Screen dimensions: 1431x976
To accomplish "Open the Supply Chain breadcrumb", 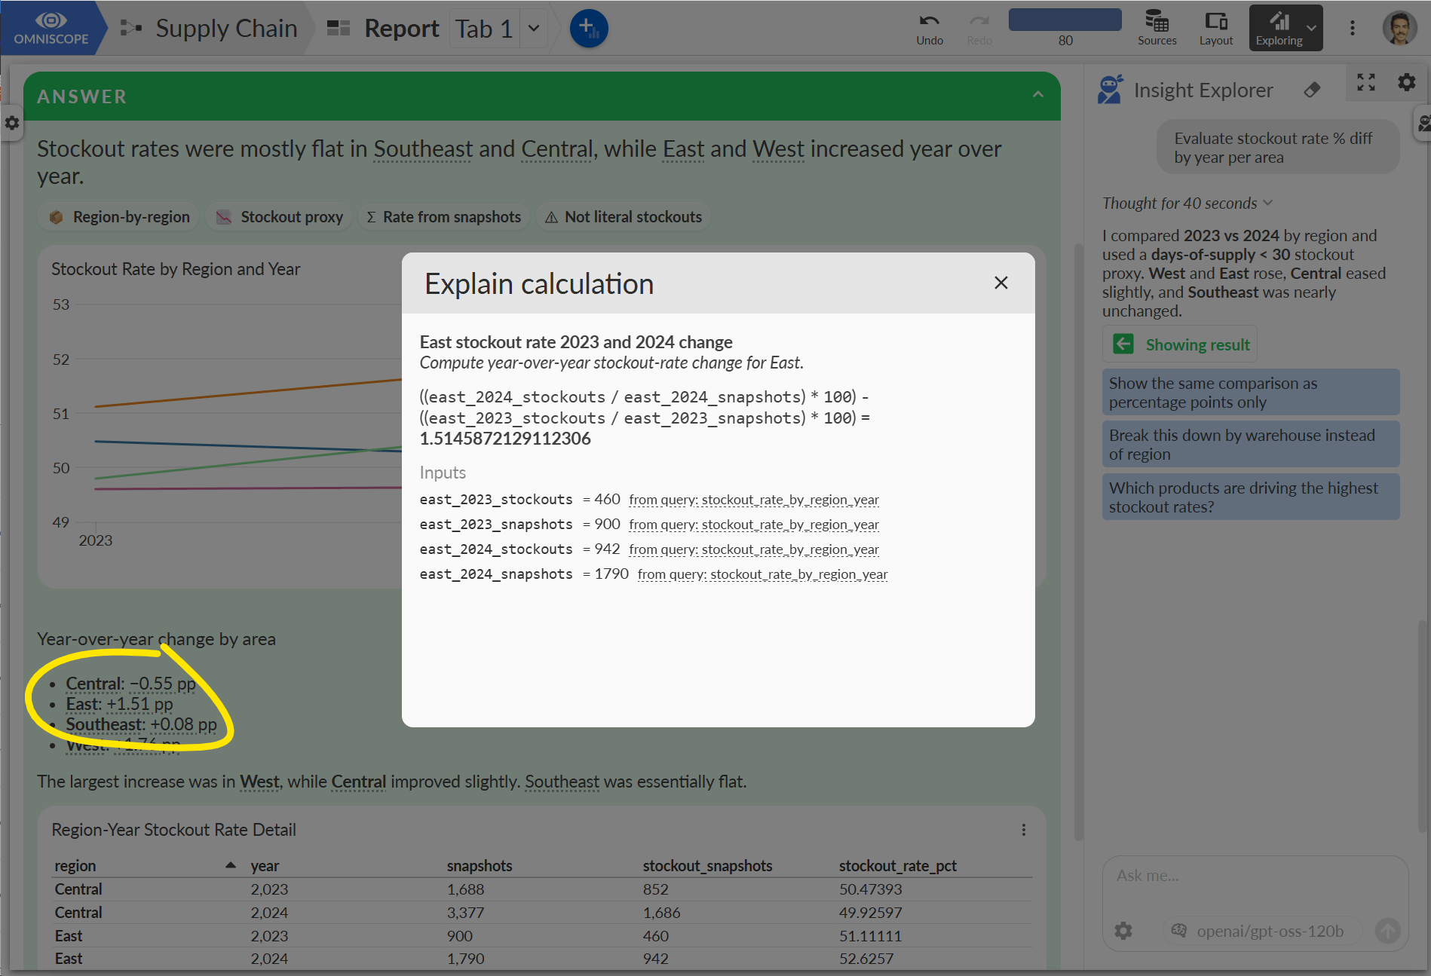I will pos(226,29).
